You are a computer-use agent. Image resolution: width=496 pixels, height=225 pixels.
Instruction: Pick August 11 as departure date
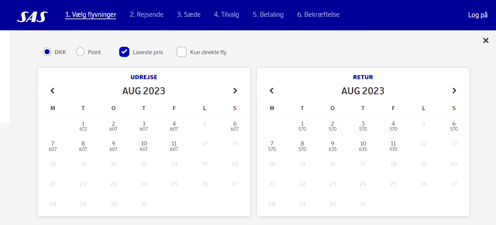174,146
